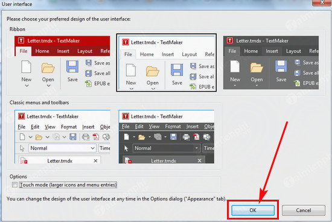
Task: Expand New arrow in red ribbon preview
Action: pyautogui.click(x=27, y=86)
